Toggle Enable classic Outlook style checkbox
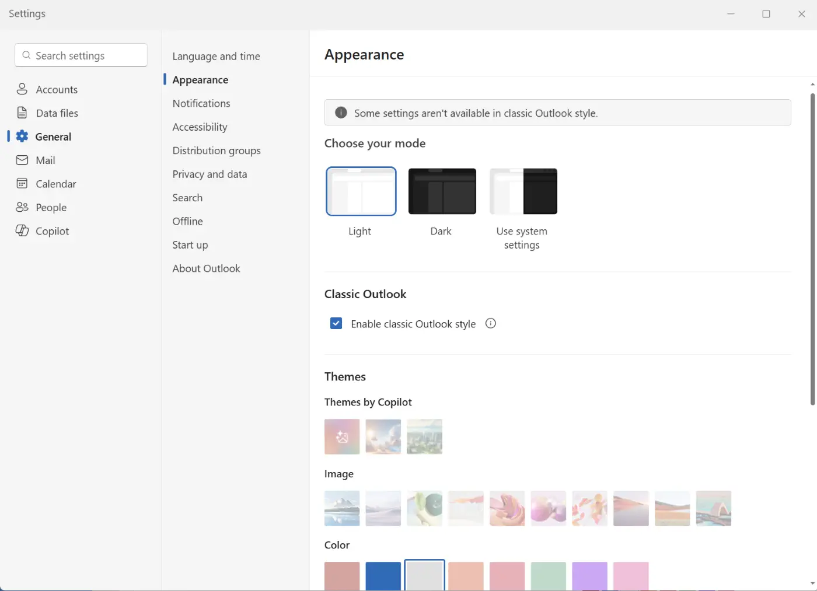Screen dimensions: 817x591 [336, 323]
